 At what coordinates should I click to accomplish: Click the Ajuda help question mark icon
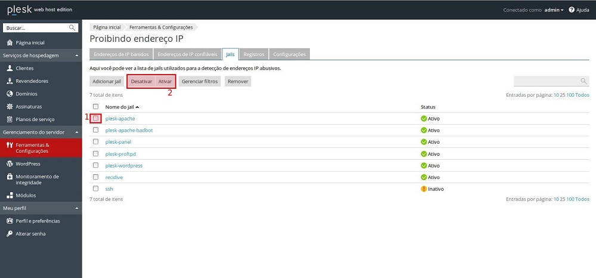571,10
